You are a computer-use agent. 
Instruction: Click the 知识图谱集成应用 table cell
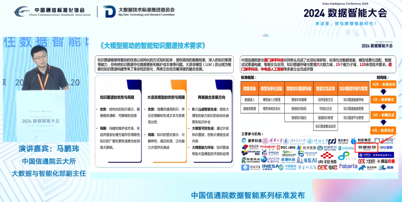pyautogui.click(x=325, y=126)
